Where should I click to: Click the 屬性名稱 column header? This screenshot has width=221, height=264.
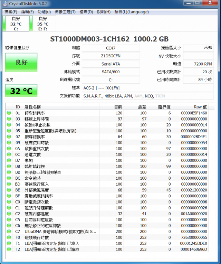61,107
